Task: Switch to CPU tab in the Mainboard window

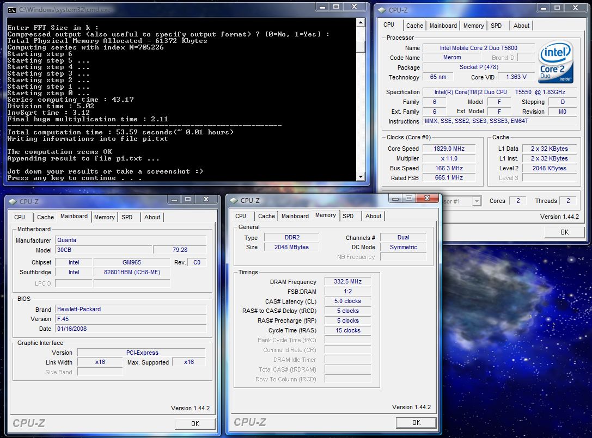Action: click(x=20, y=217)
